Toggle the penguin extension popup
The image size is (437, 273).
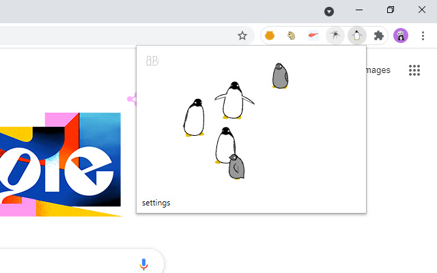pos(356,35)
